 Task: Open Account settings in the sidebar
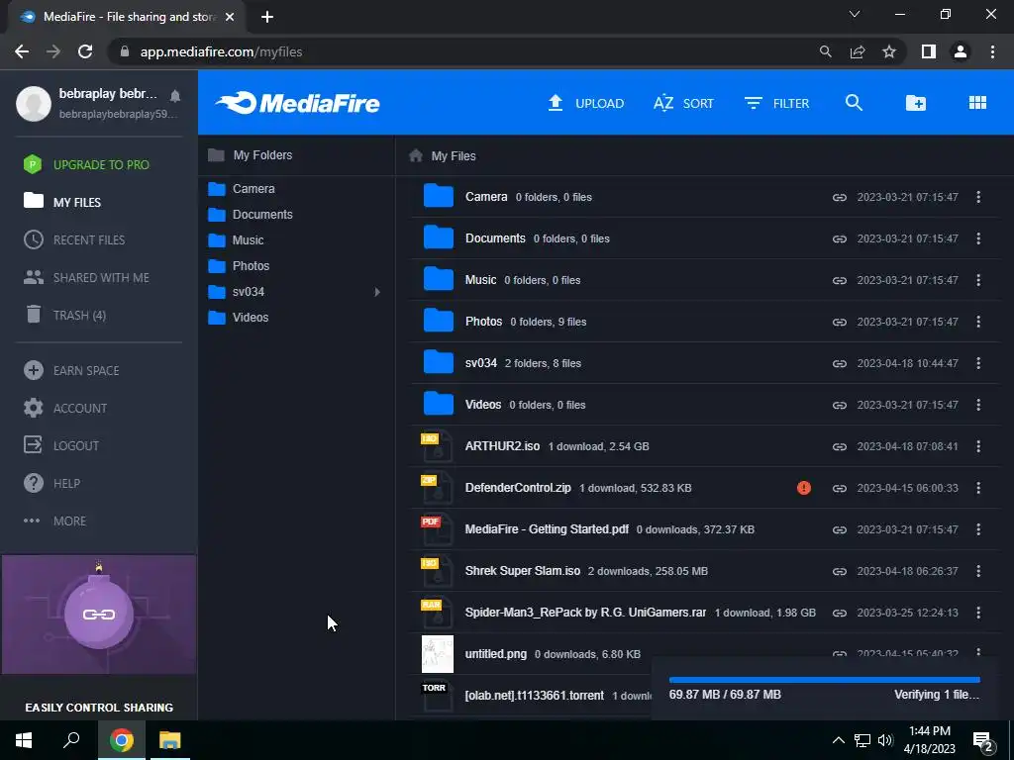tap(65, 408)
